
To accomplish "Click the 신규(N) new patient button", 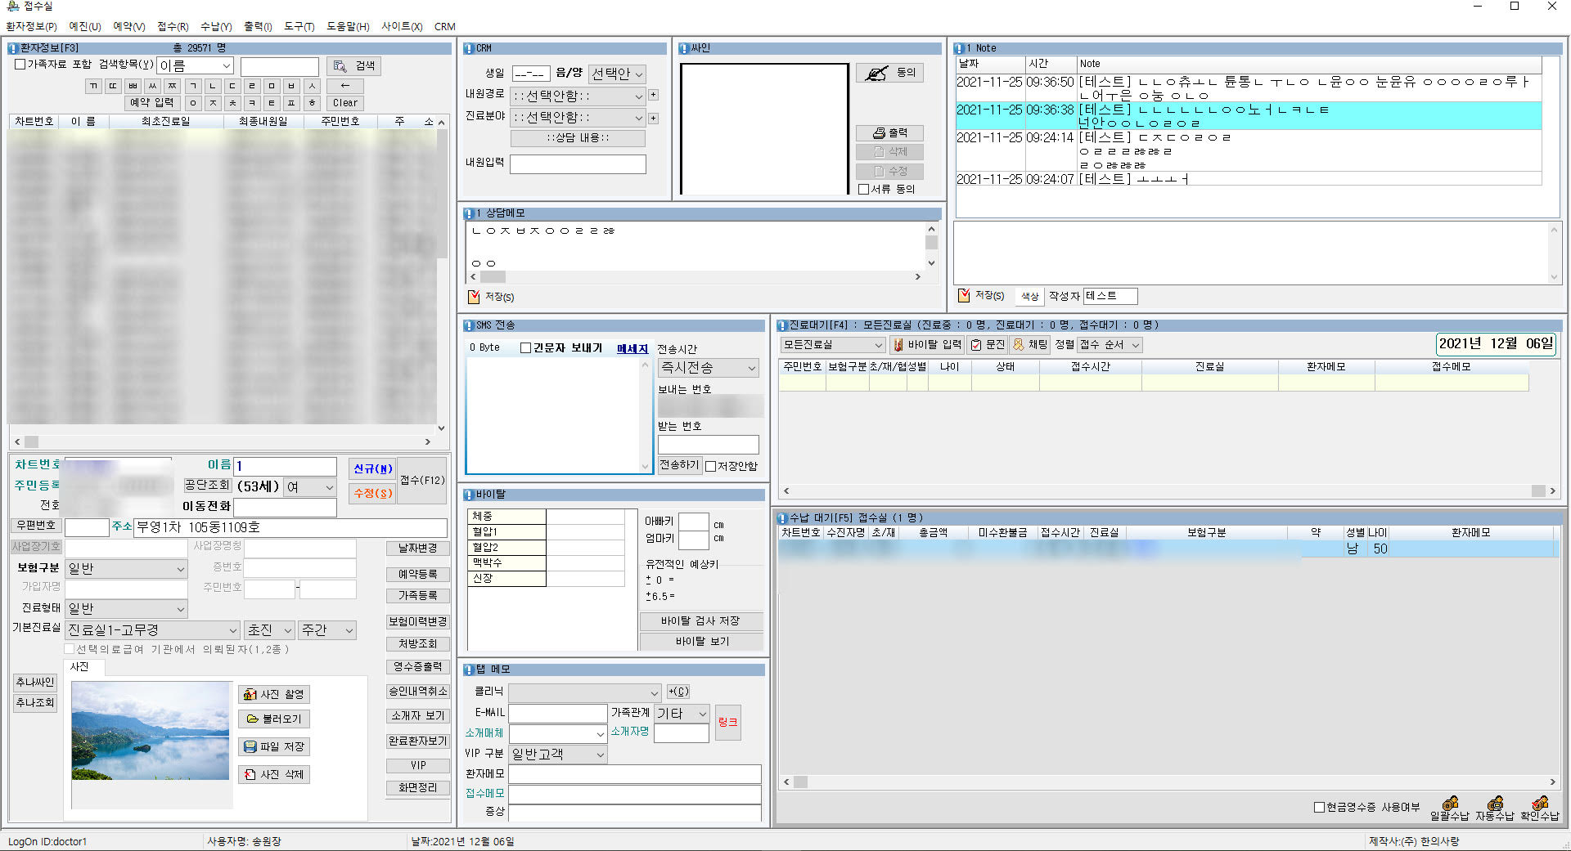I will 372,468.
